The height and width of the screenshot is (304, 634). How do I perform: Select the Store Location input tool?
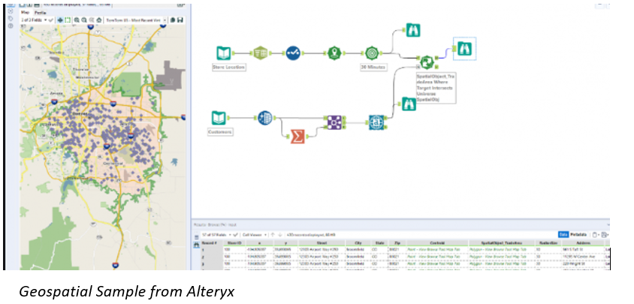click(223, 53)
